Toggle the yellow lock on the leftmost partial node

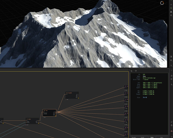pyautogui.click(x=3, y=123)
